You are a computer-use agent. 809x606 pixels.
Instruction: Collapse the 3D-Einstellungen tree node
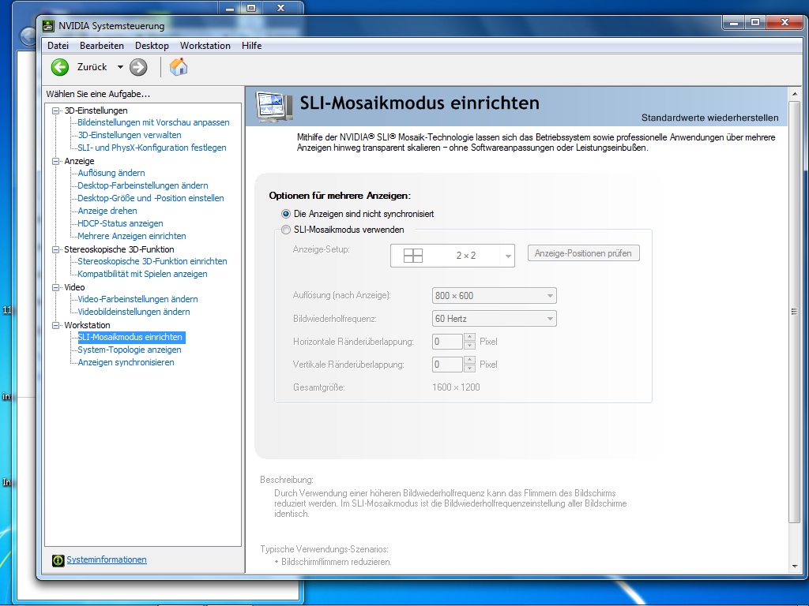pyautogui.click(x=56, y=110)
